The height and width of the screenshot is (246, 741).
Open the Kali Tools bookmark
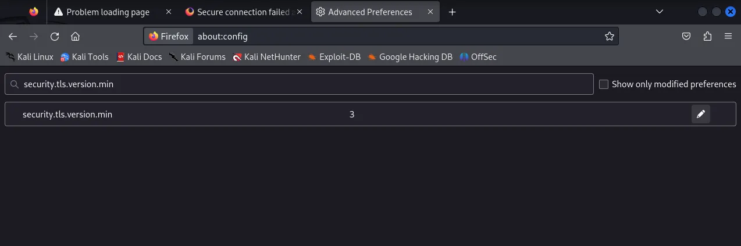84,56
